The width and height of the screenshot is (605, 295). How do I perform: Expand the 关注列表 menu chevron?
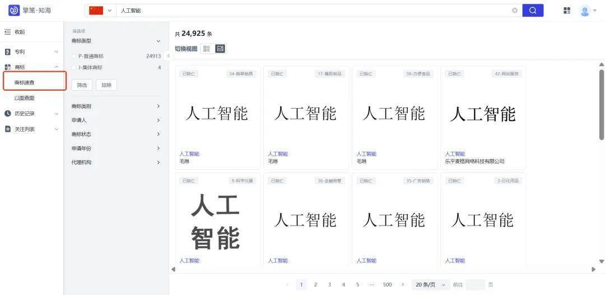[57, 129]
